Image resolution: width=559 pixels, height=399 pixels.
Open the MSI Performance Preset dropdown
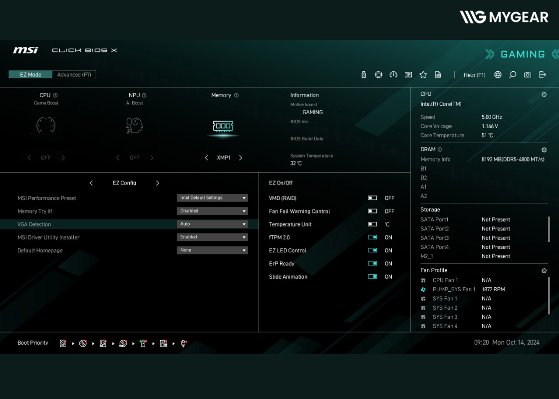tap(212, 198)
